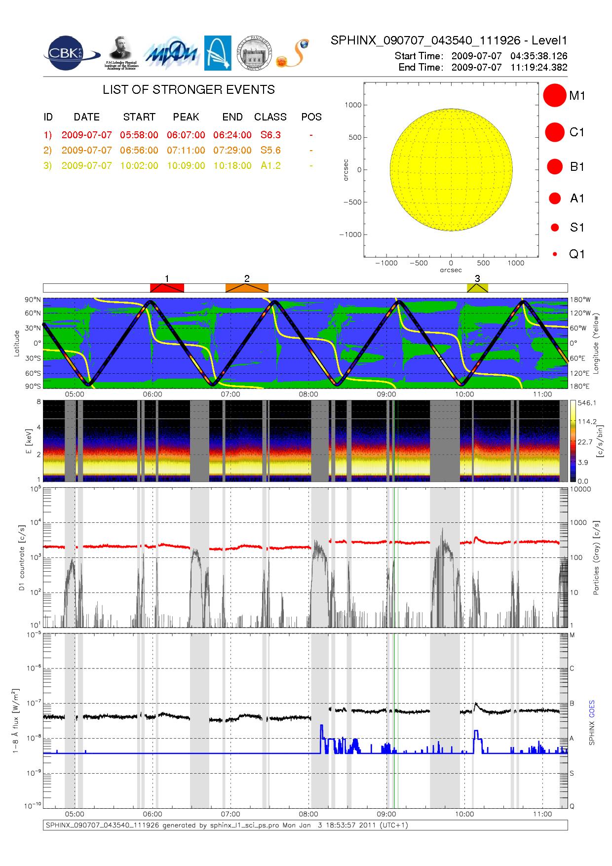Click the M1 red circle legend marker
612x866 pixels.
click(554, 95)
